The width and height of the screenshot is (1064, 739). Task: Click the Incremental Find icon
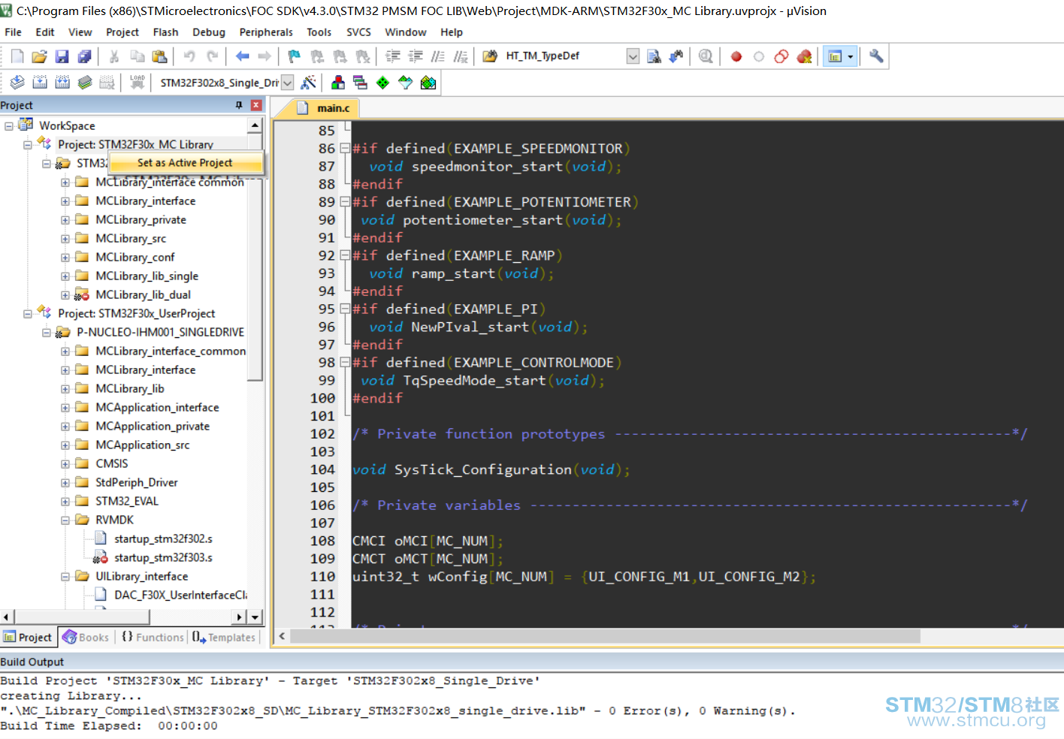(x=676, y=56)
